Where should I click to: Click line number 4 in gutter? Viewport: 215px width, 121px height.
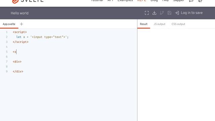(7, 47)
